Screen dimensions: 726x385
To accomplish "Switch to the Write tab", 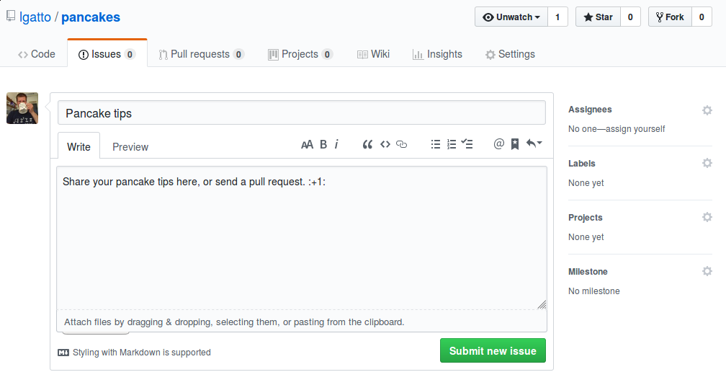I will tap(79, 147).
